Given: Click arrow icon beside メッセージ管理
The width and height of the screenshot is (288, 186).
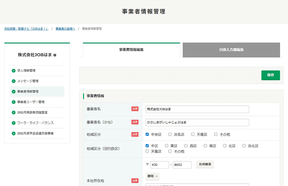Looking at the screenshot, I should click(13, 81).
